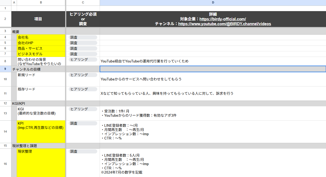Select empty detail cell in 会社名 row
Image resolution: width=326 pixels, height=177 pixels.
[x=213, y=37]
